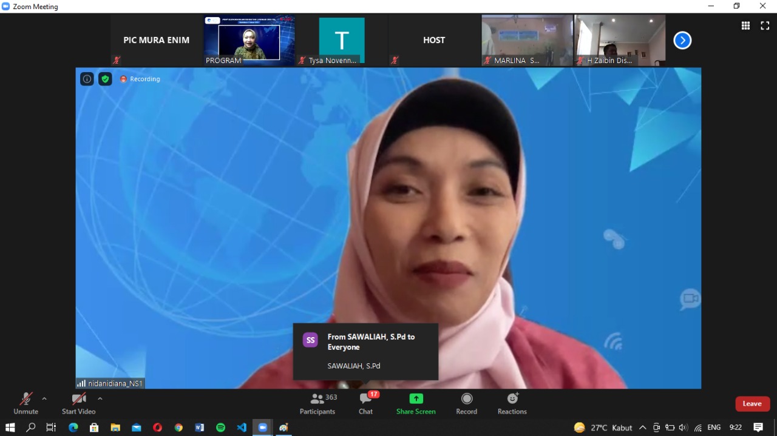The image size is (777, 436).
Task: Leave the meeting
Action: click(x=752, y=404)
